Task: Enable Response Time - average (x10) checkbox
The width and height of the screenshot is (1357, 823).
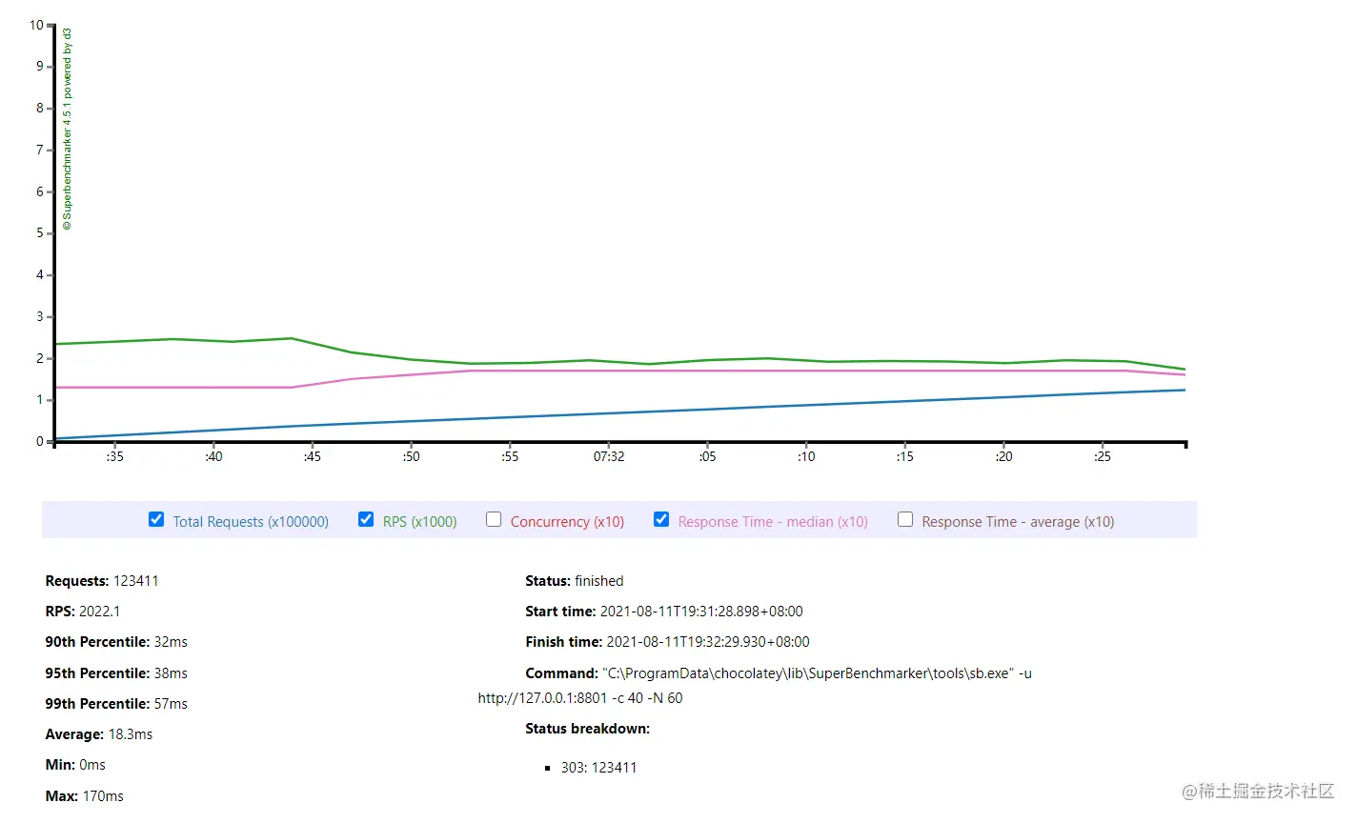Action: pos(905,519)
